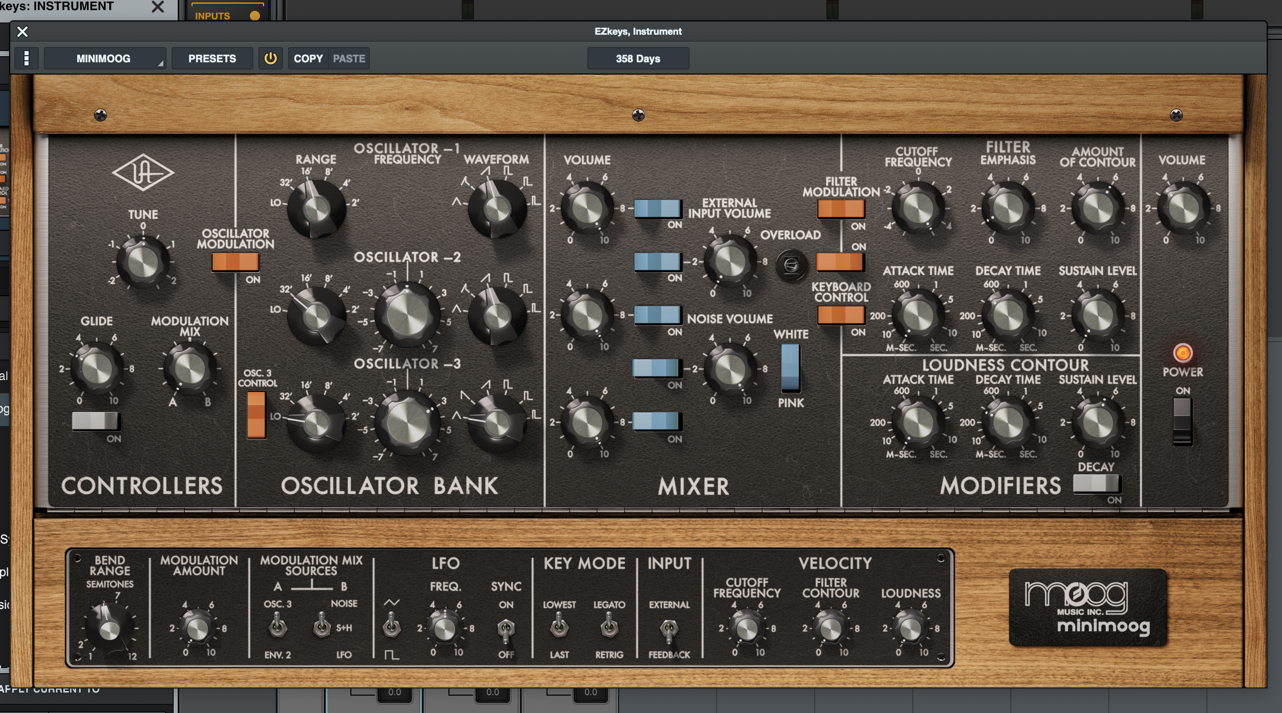The width and height of the screenshot is (1282, 713).
Task: Toggle the Glide ON white switch
Action: pos(96,421)
